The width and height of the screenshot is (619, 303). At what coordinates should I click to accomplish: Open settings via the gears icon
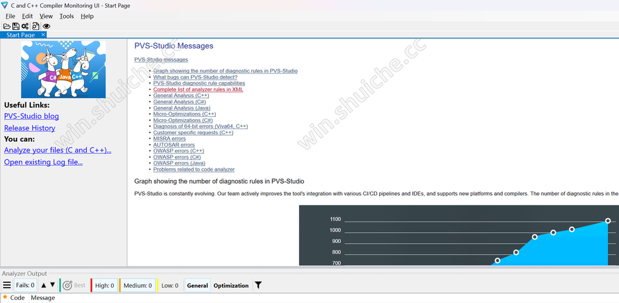pos(25,26)
